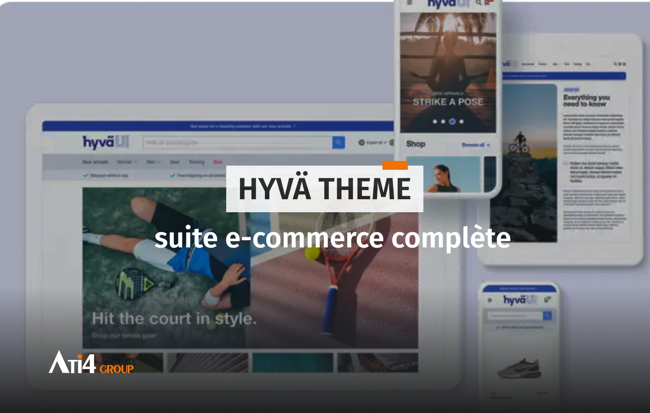Screen dimensions: 650x413
Task: Open the language selector next to globe icon
Action: point(377,143)
